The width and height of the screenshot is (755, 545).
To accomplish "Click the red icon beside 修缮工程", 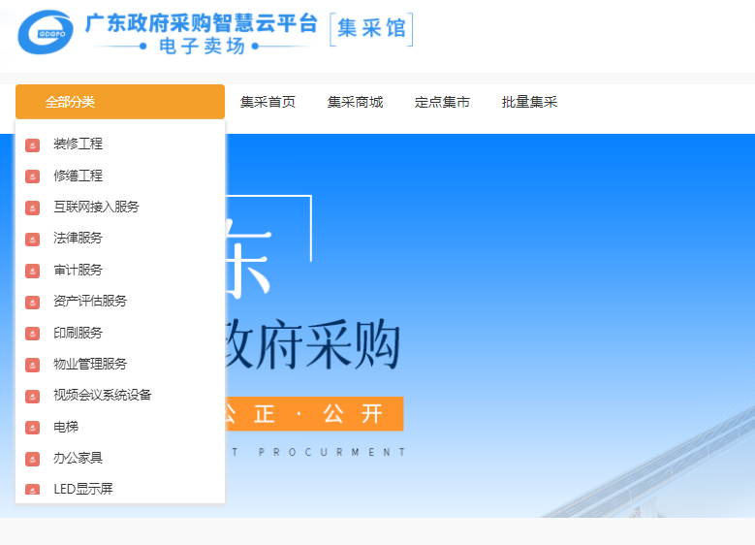I will click(32, 176).
